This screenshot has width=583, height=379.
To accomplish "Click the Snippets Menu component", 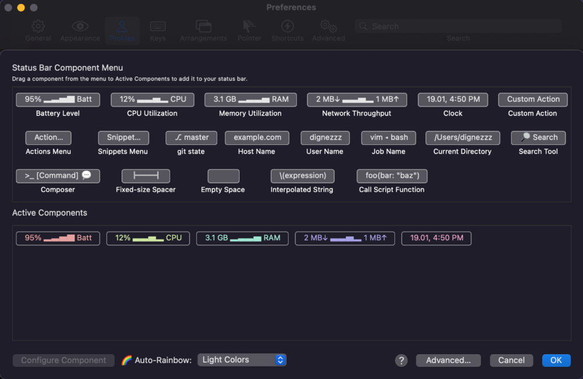I will coord(123,138).
